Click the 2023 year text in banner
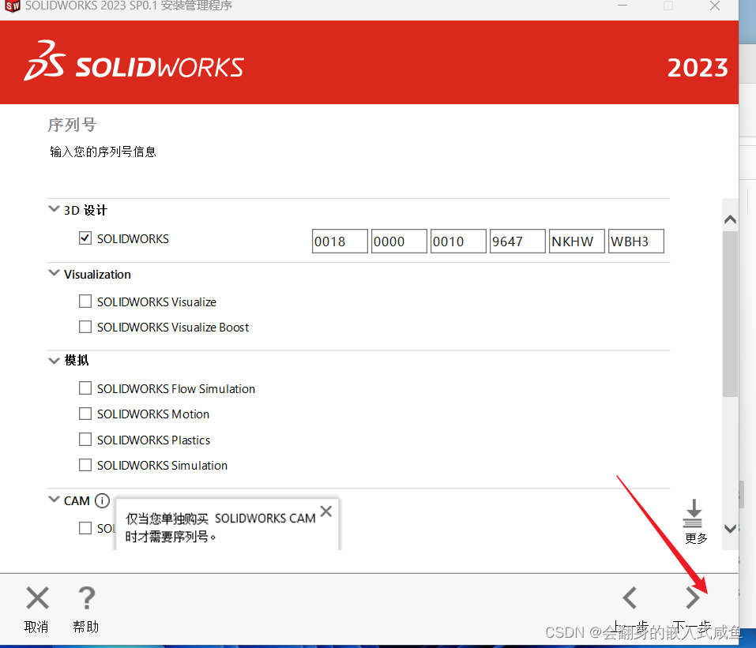Viewport: 756px width, 648px height. pyautogui.click(x=698, y=67)
